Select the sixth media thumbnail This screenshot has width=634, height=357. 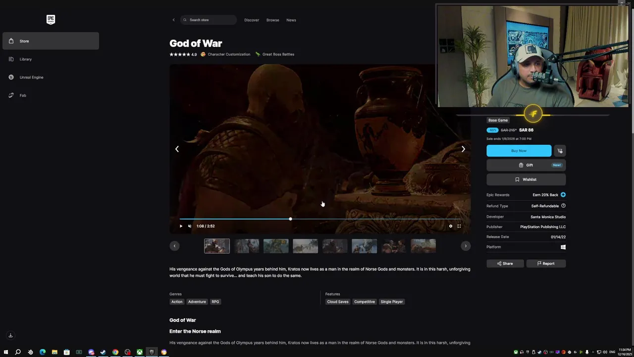coord(364,246)
